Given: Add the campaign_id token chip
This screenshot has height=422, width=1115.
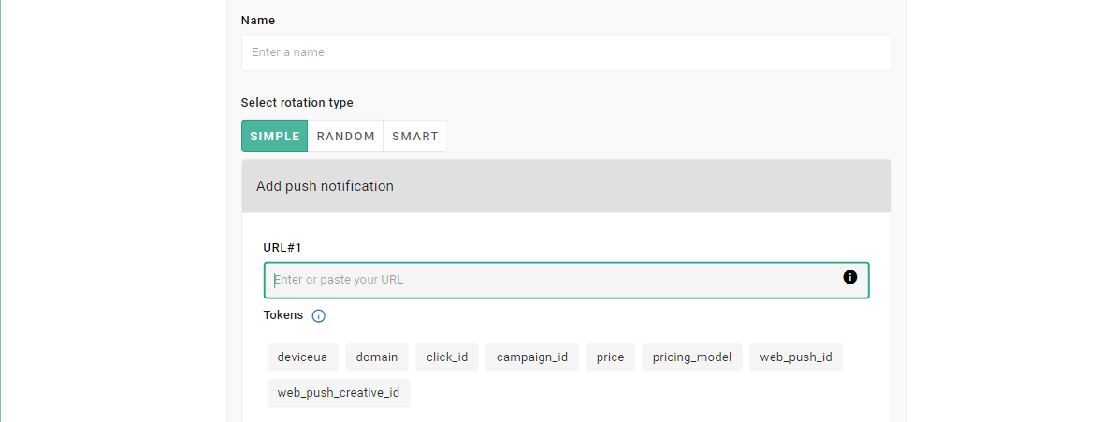Looking at the screenshot, I should point(532,357).
